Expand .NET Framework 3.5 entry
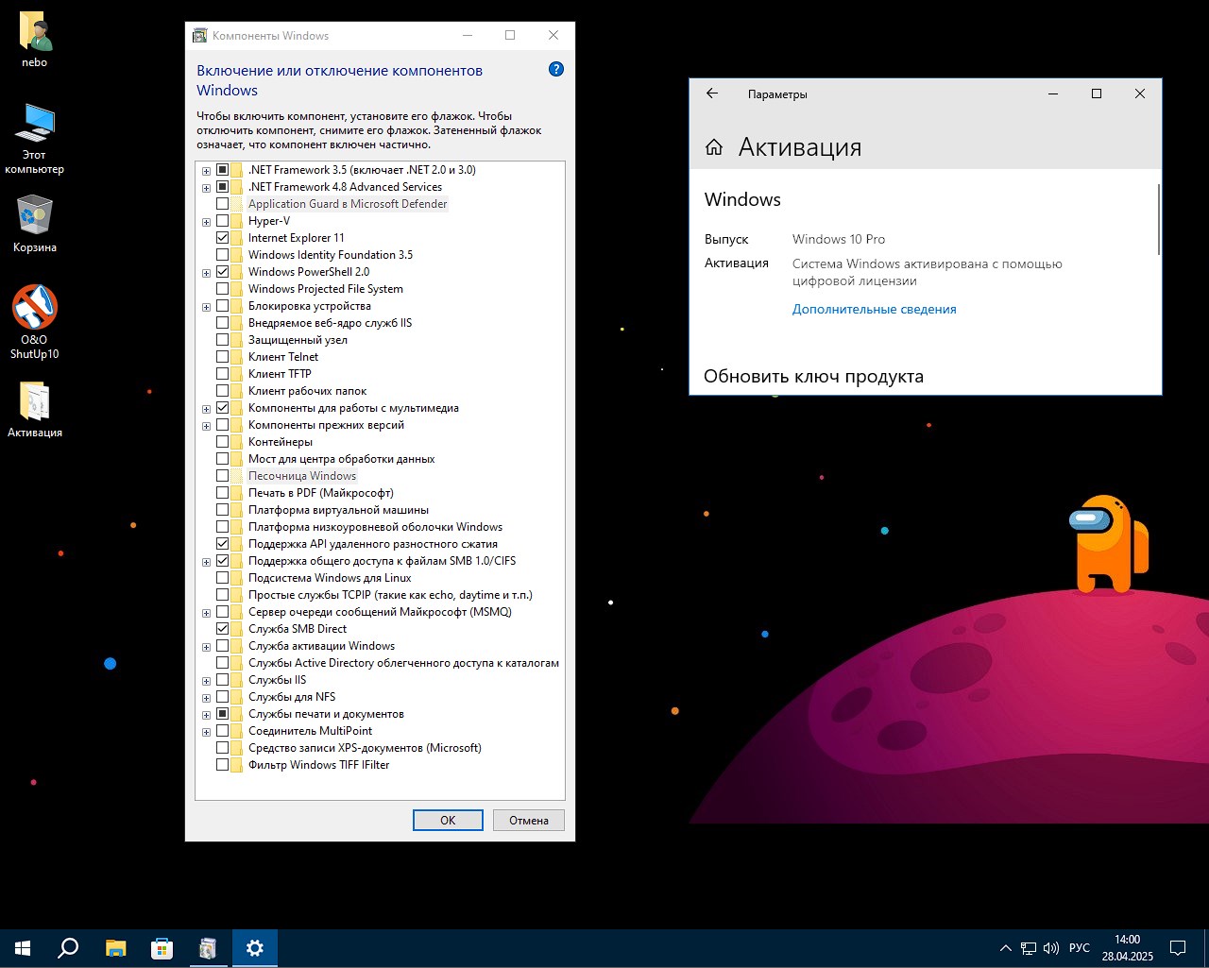 (206, 170)
